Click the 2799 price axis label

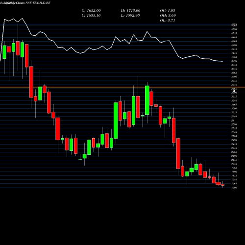[234, 124]
